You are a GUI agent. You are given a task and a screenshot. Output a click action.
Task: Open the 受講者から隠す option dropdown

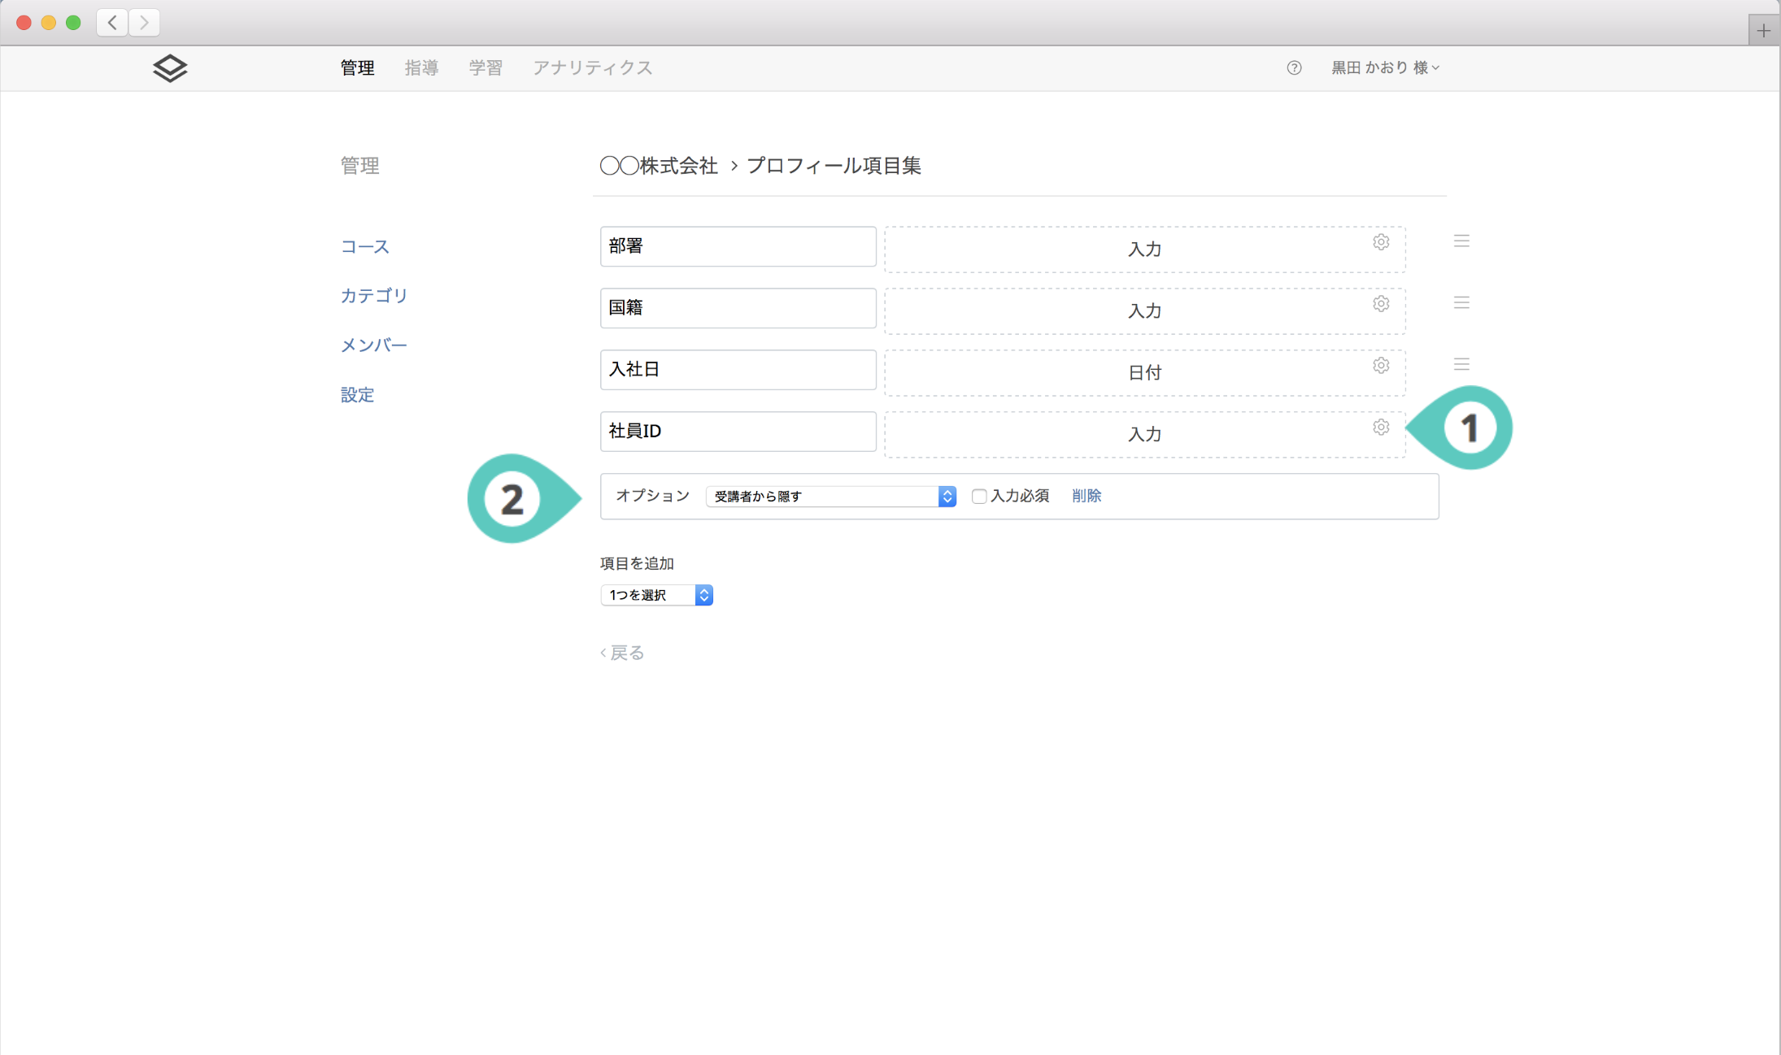pos(830,497)
